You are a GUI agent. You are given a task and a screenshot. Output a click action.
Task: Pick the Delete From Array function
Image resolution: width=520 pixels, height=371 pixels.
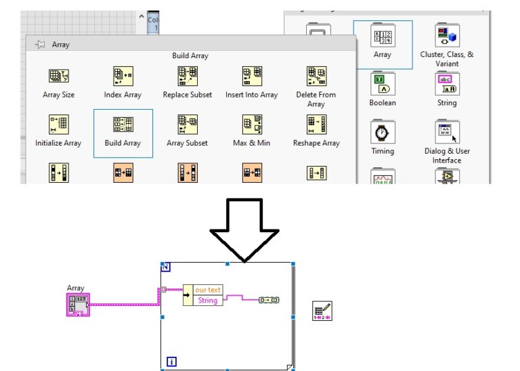(316, 77)
